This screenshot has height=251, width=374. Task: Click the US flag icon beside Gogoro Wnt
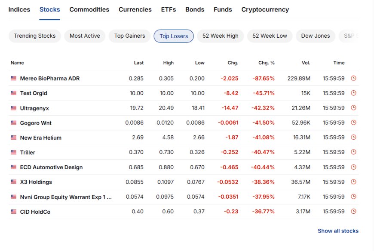click(14, 123)
